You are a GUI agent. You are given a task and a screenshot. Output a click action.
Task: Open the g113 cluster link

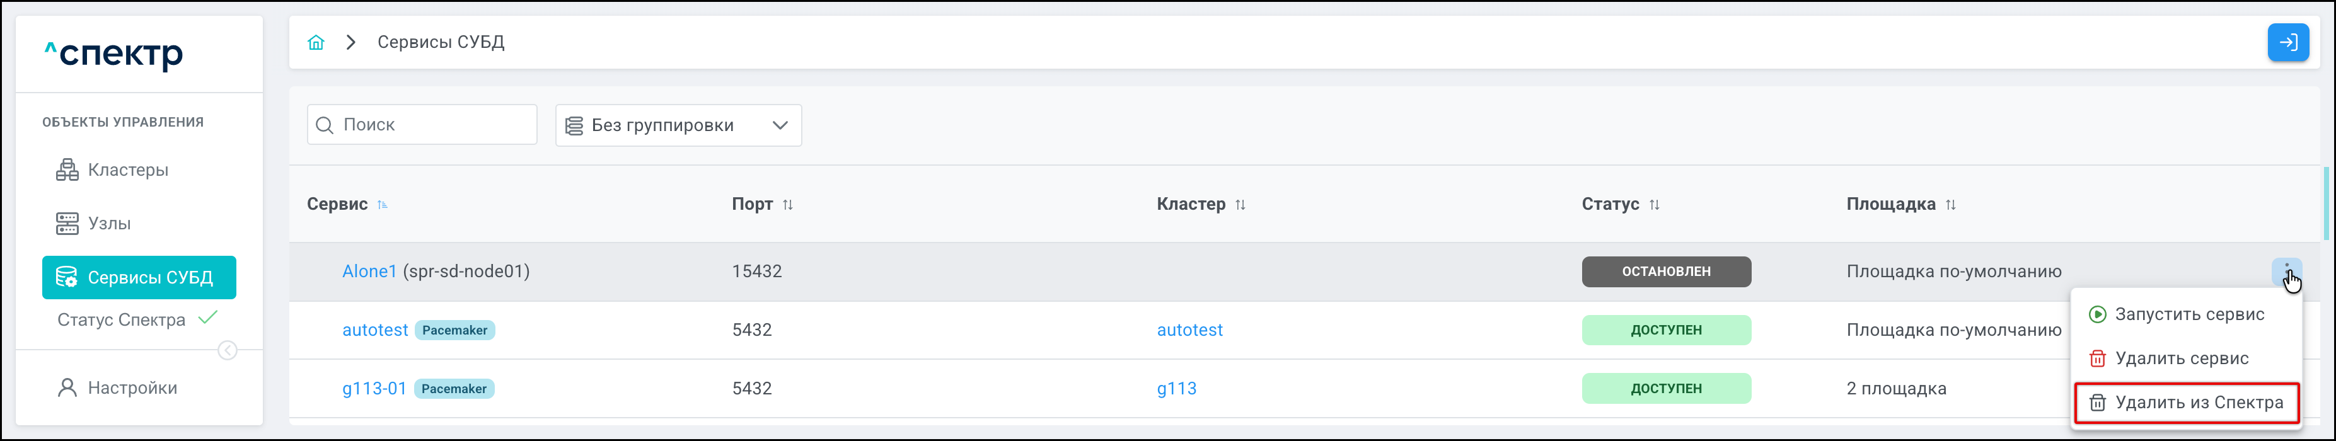pos(1176,389)
